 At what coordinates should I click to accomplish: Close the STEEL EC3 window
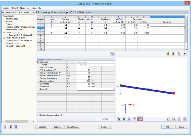(187, 3)
